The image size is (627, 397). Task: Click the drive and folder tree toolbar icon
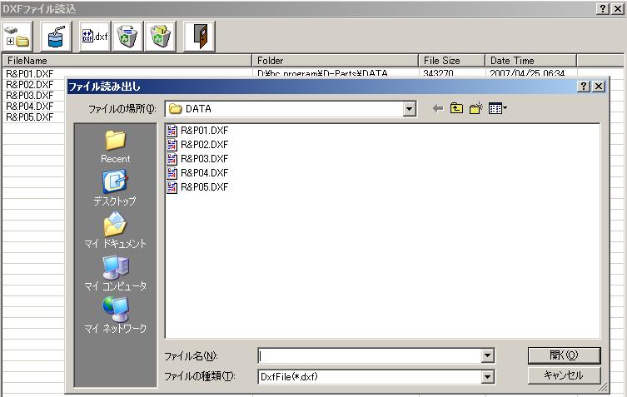click(16, 36)
